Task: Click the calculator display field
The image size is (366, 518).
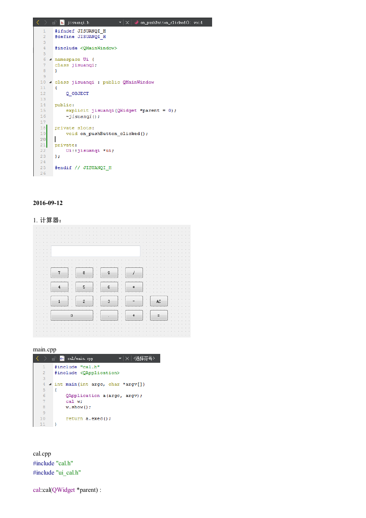Action: pos(96,251)
